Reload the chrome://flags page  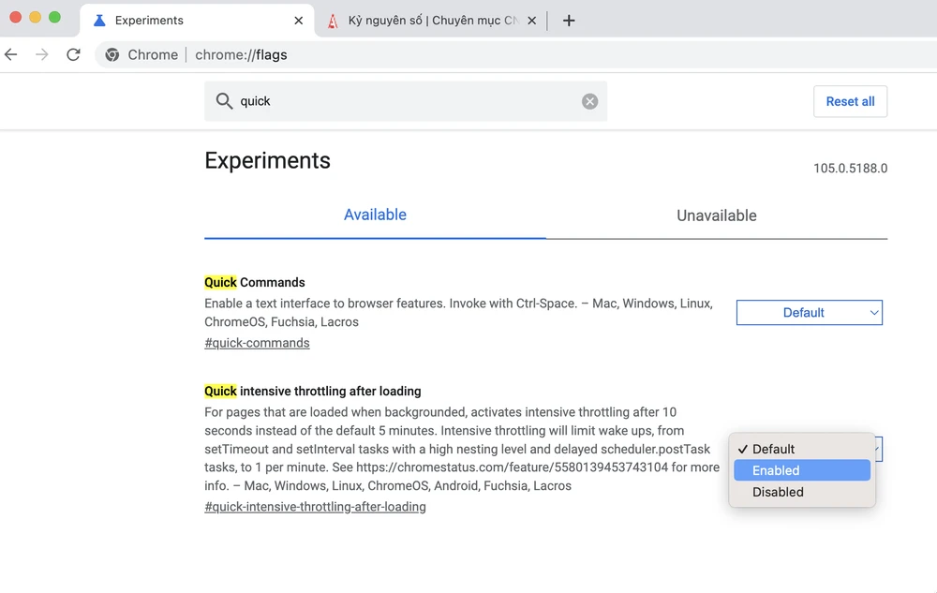click(73, 55)
